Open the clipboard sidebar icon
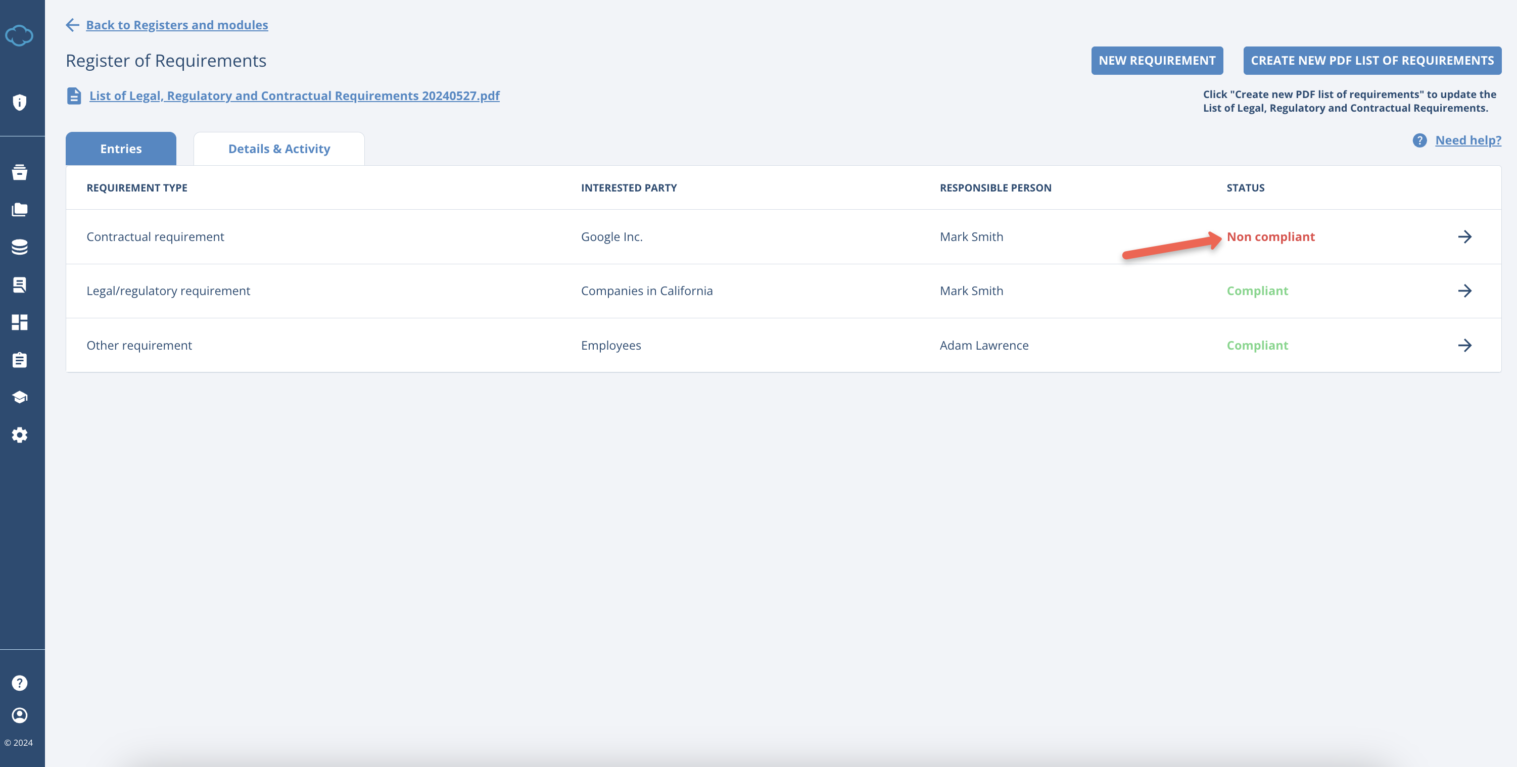Viewport: 1517px width, 767px height. [19, 360]
